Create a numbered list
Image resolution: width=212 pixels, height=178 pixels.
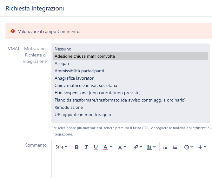(x=175, y=147)
